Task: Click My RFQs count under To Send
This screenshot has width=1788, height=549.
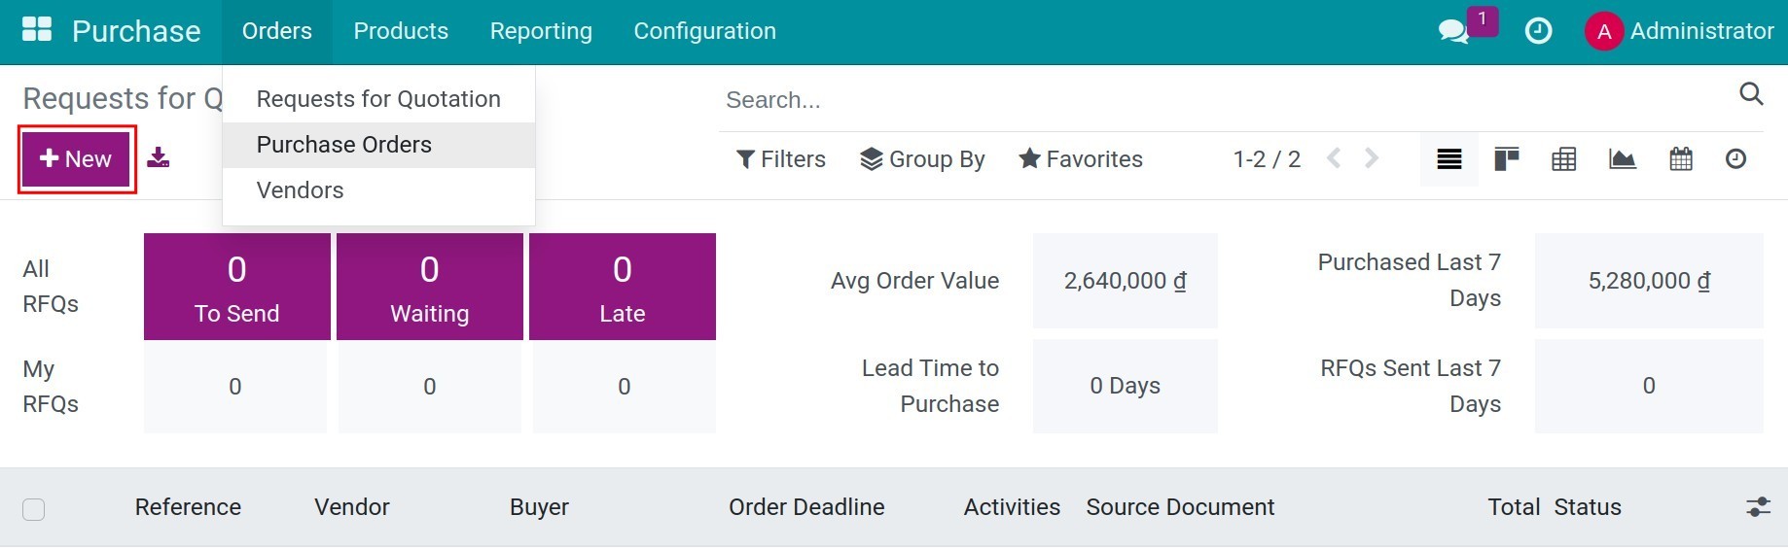Action: tap(235, 387)
